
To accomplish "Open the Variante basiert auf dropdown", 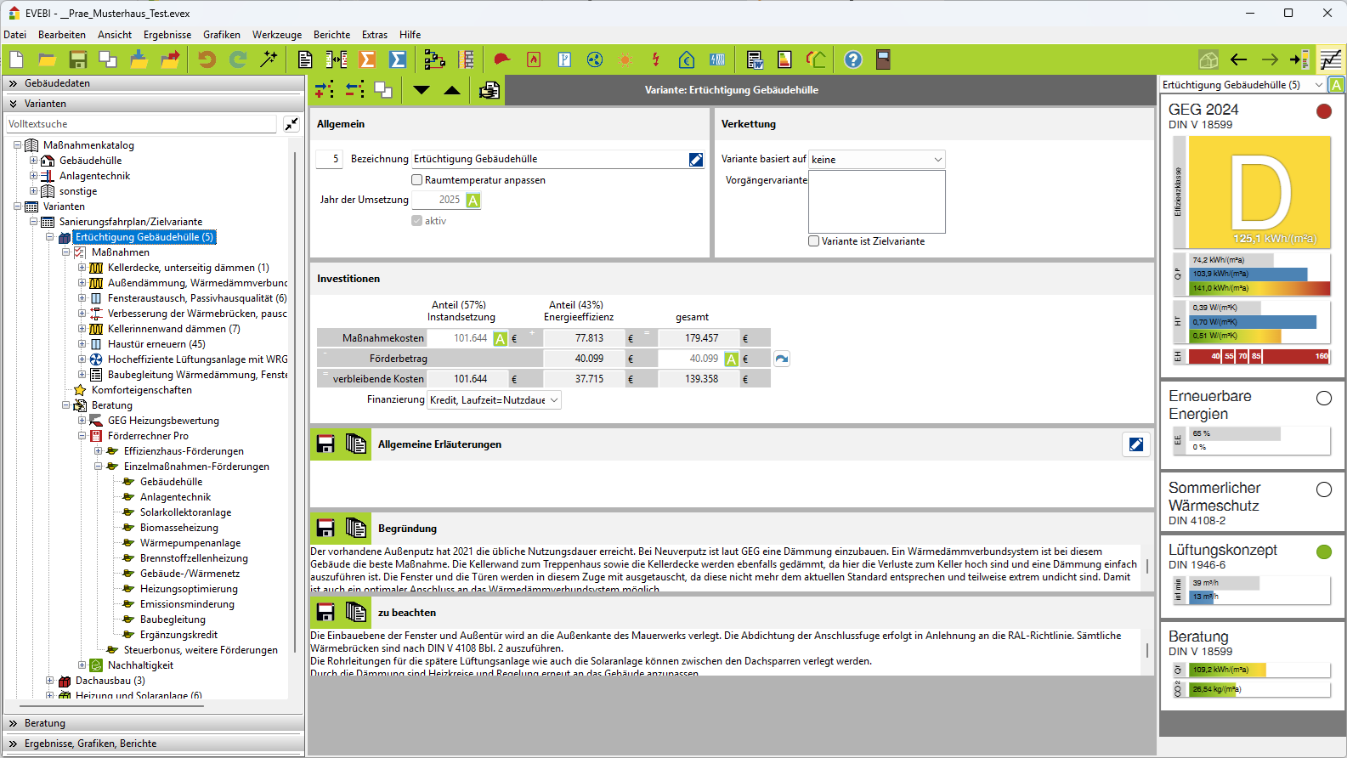I will (937, 160).
